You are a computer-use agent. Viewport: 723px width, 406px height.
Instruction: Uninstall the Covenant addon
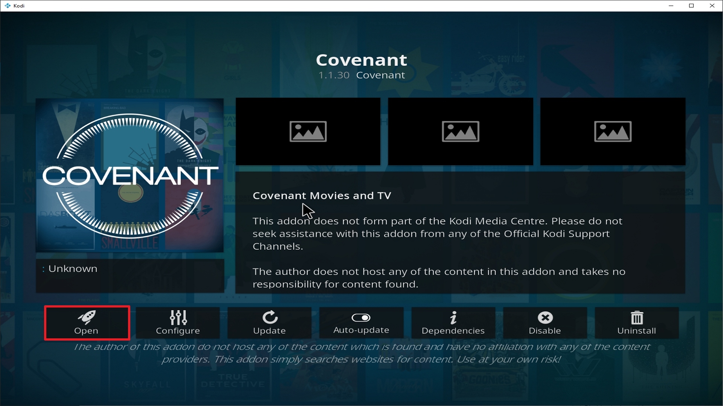(637, 323)
